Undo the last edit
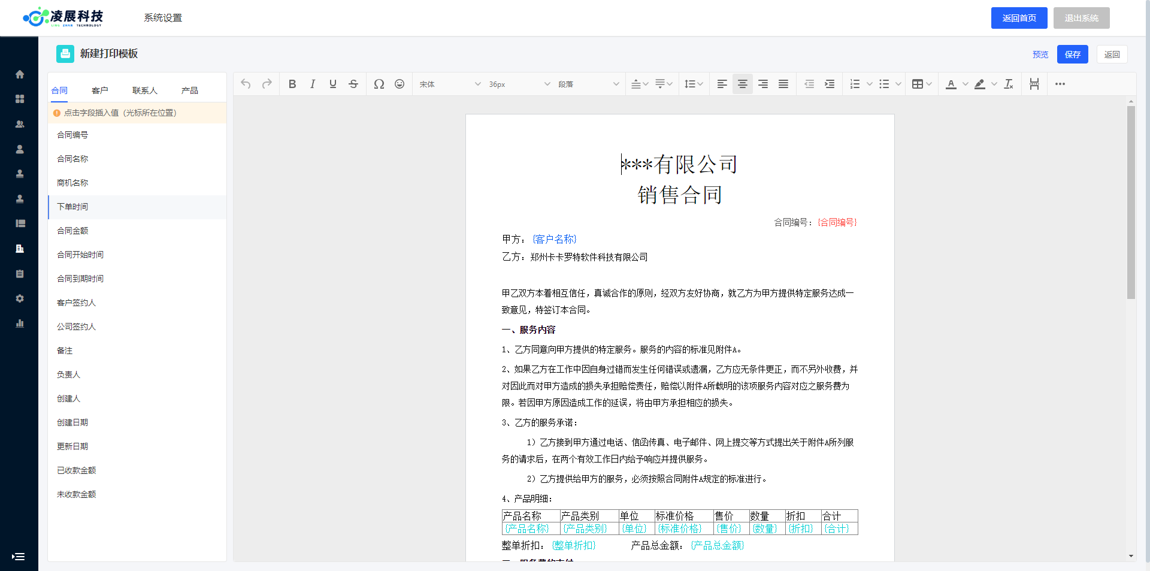1150x571 pixels. [x=246, y=84]
